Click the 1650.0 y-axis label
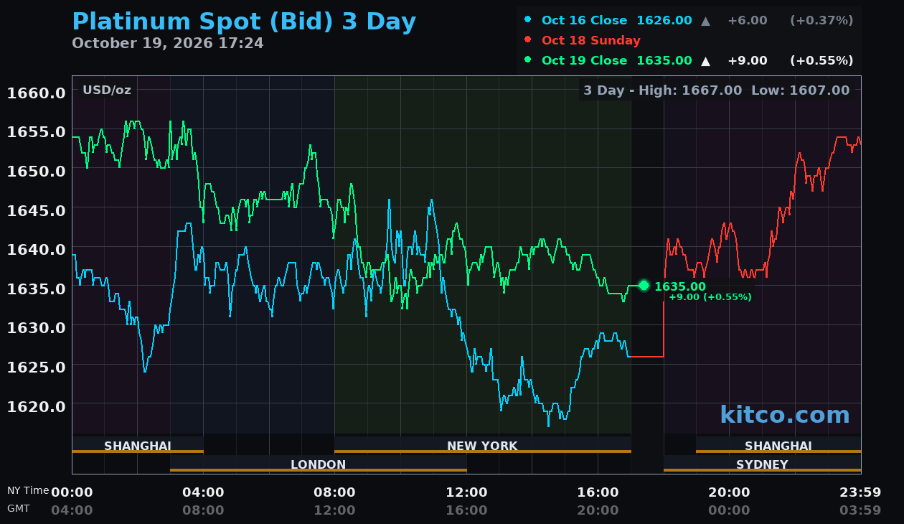Screen dimensions: 904x524 pyautogui.click(x=37, y=171)
